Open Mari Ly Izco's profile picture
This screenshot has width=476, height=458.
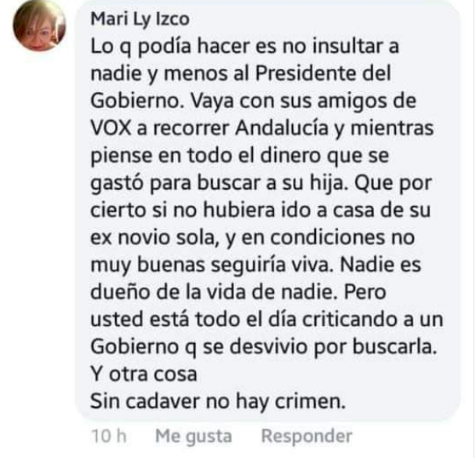click(x=39, y=26)
